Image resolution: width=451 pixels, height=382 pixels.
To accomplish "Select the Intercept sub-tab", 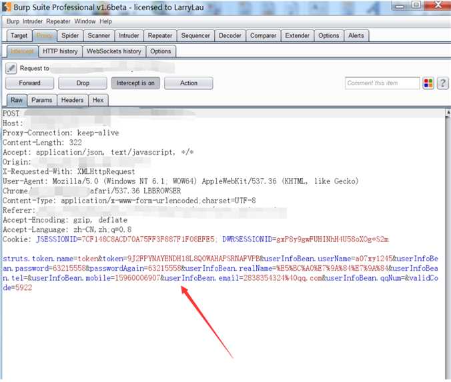I will (x=22, y=51).
